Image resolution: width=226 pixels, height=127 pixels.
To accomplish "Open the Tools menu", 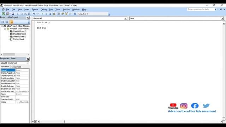I will pos(58,10).
